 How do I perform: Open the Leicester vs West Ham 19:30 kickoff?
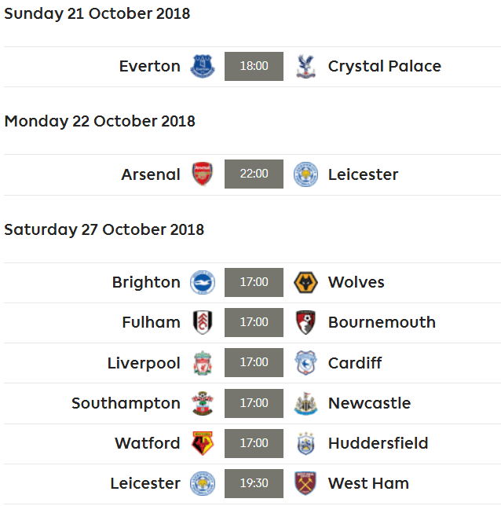click(254, 483)
